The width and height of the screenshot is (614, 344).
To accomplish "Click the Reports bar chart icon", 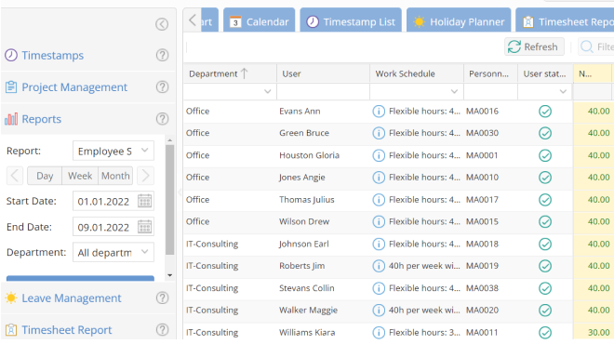I will [x=11, y=119].
